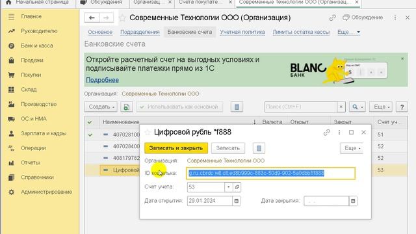Open organization form more-options menu

click(395, 18)
